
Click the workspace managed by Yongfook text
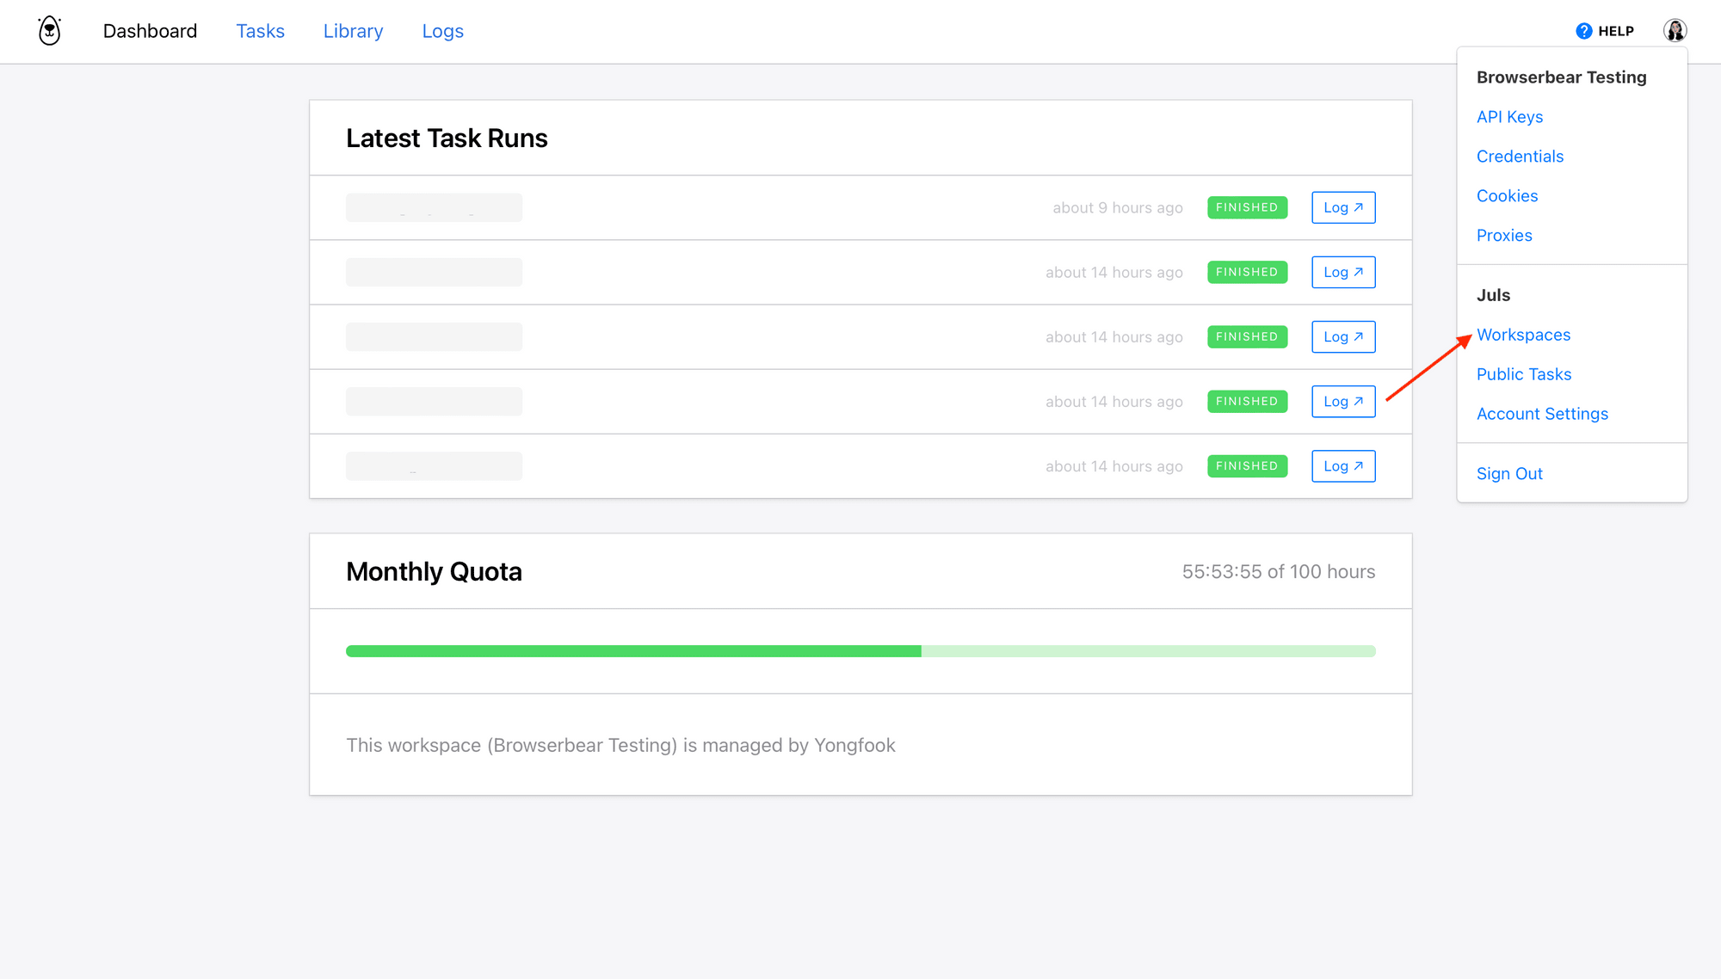click(620, 745)
